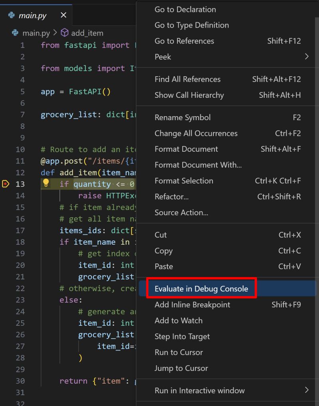
Task: Select Run to Cursor
Action: (178, 352)
